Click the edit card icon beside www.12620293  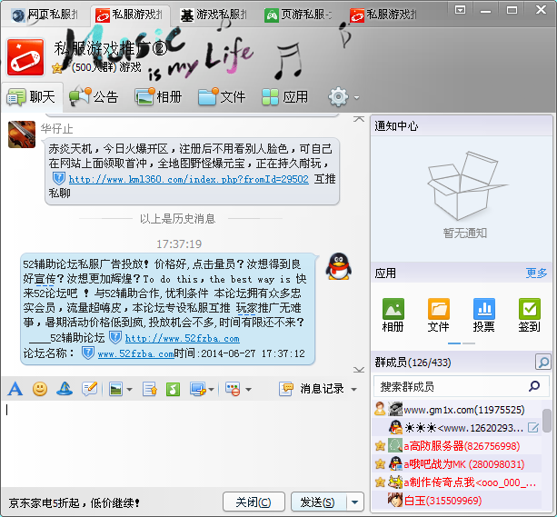click(x=533, y=428)
